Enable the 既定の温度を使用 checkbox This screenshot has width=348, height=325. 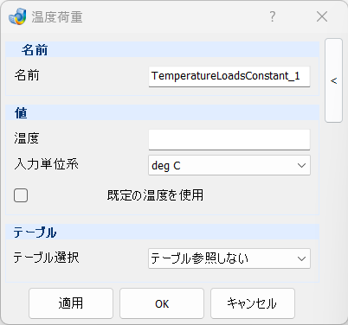(x=21, y=195)
